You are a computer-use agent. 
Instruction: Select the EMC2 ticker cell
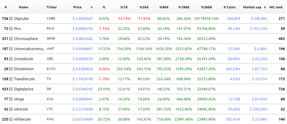pos(51,69)
